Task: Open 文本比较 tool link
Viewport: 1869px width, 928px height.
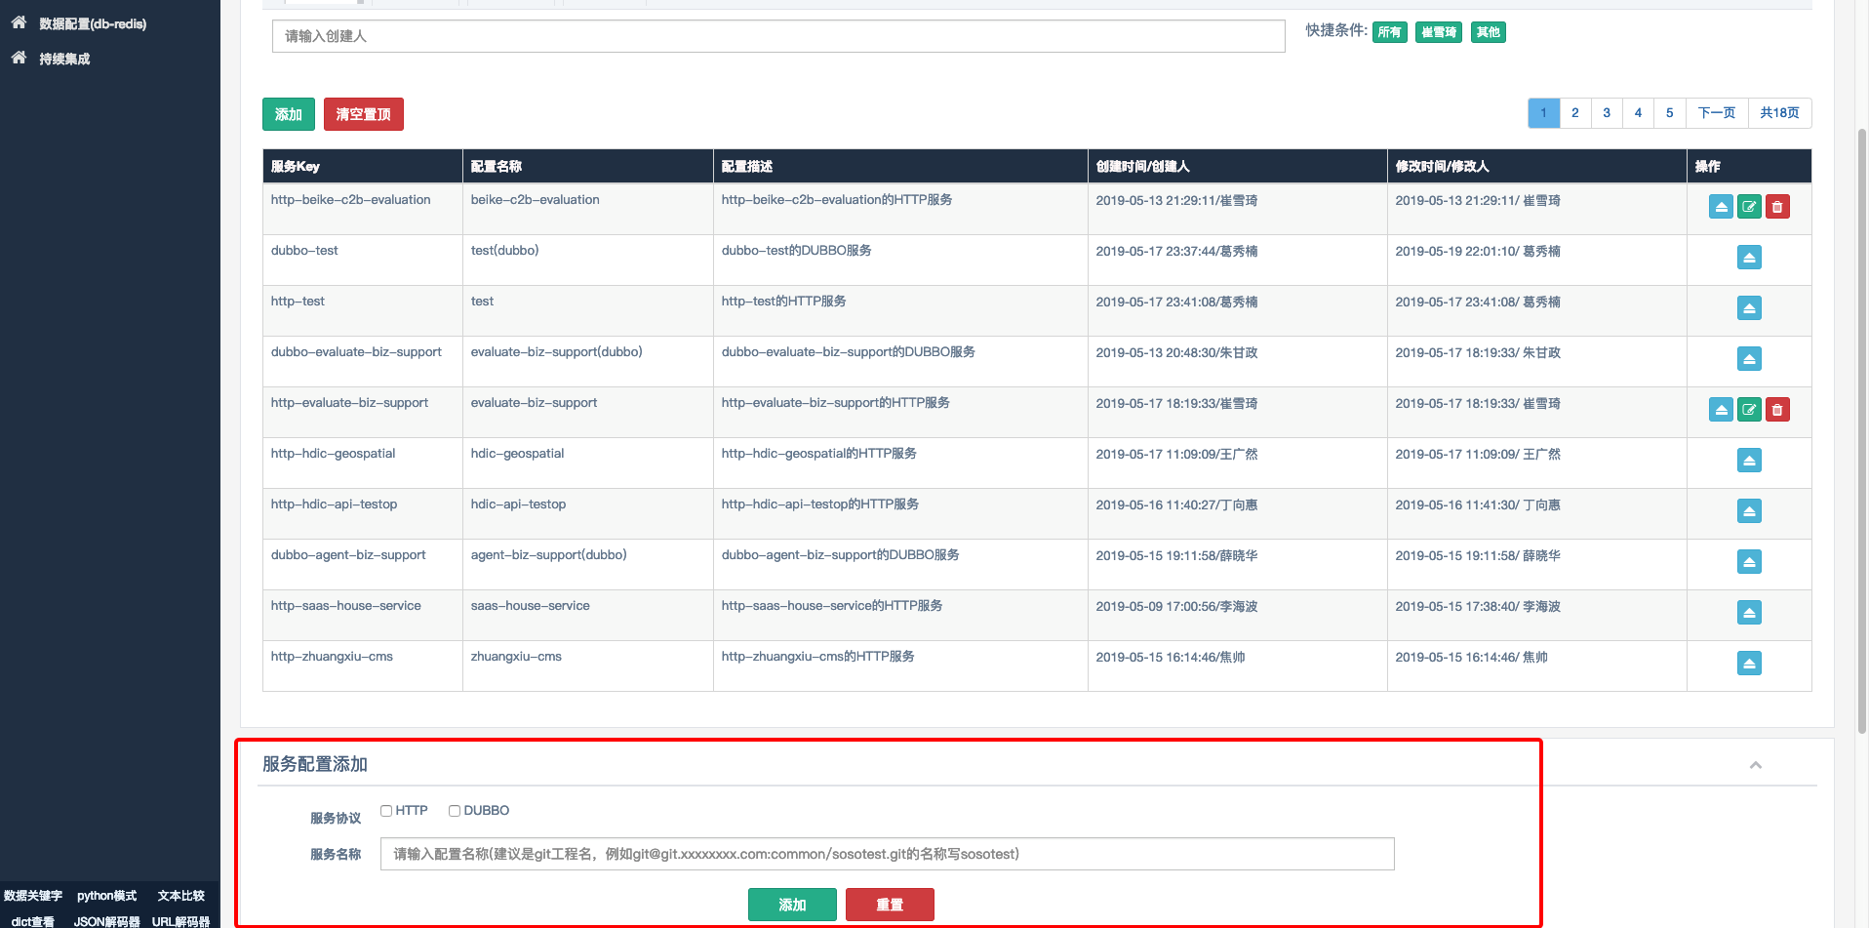Action: click(181, 896)
